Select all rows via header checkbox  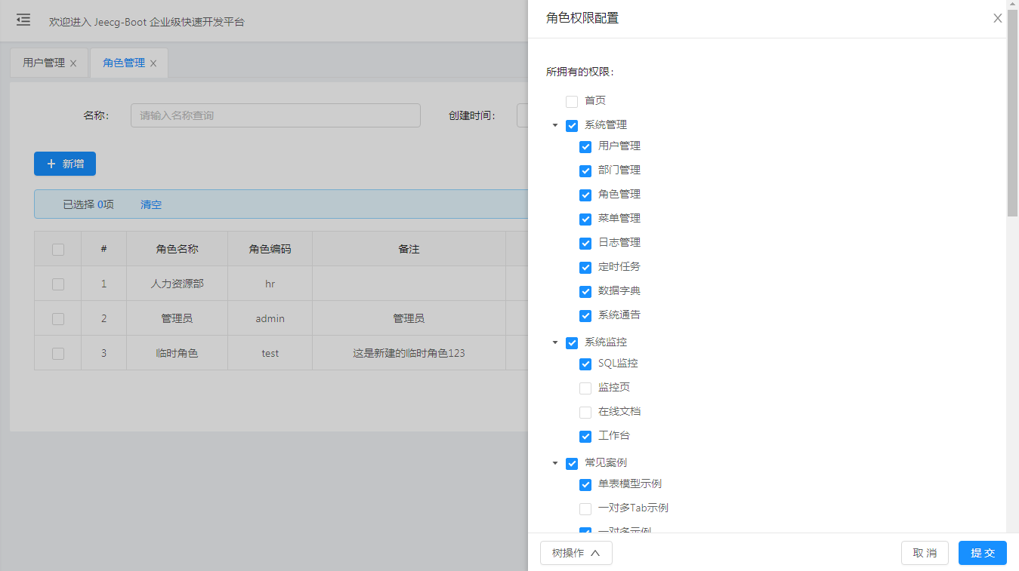coord(57,248)
